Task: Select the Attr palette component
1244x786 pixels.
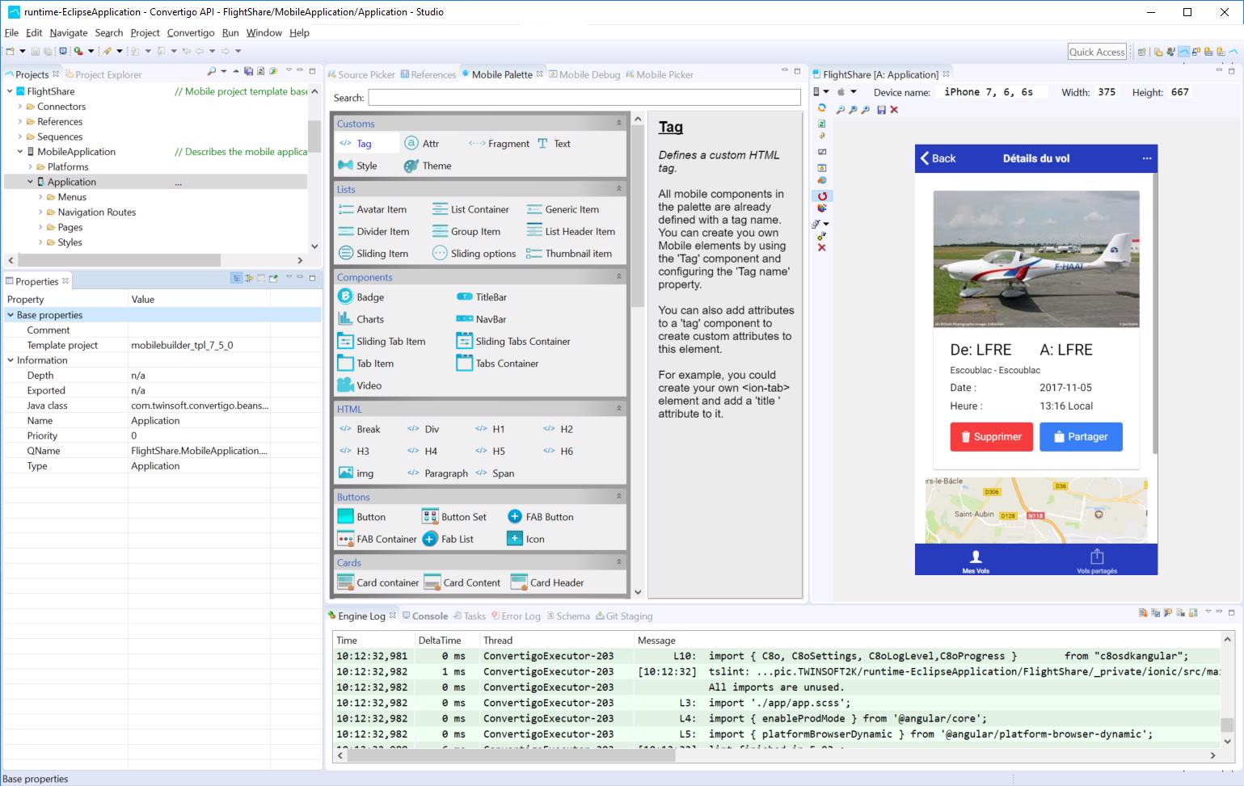Action: (x=421, y=143)
